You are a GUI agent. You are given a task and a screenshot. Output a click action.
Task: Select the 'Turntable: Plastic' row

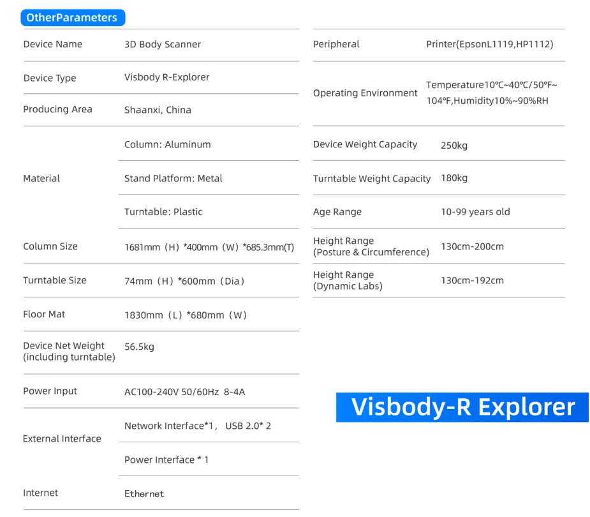(163, 212)
